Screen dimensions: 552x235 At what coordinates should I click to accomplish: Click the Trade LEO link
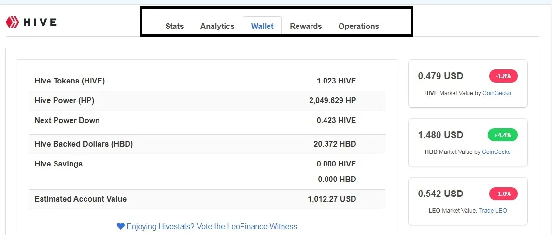(x=493, y=210)
